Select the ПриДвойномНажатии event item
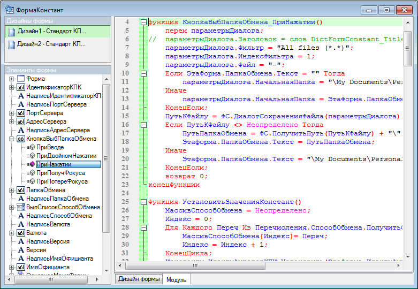418x289 pixels. click(x=66, y=156)
